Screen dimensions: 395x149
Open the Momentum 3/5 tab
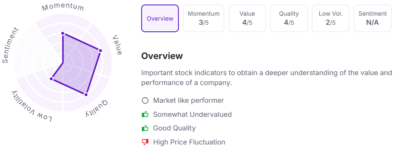pyautogui.click(x=204, y=18)
